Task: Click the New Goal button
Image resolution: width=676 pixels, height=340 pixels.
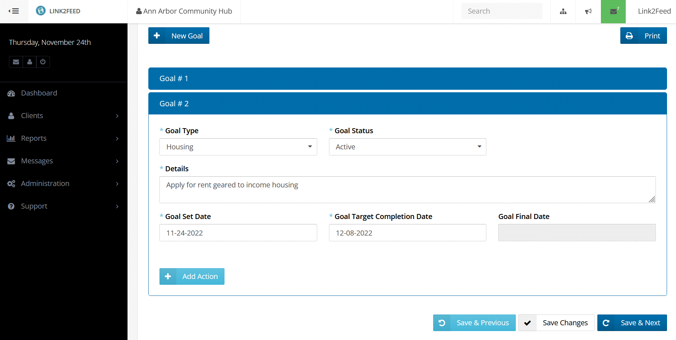Action: coord(179,36)
